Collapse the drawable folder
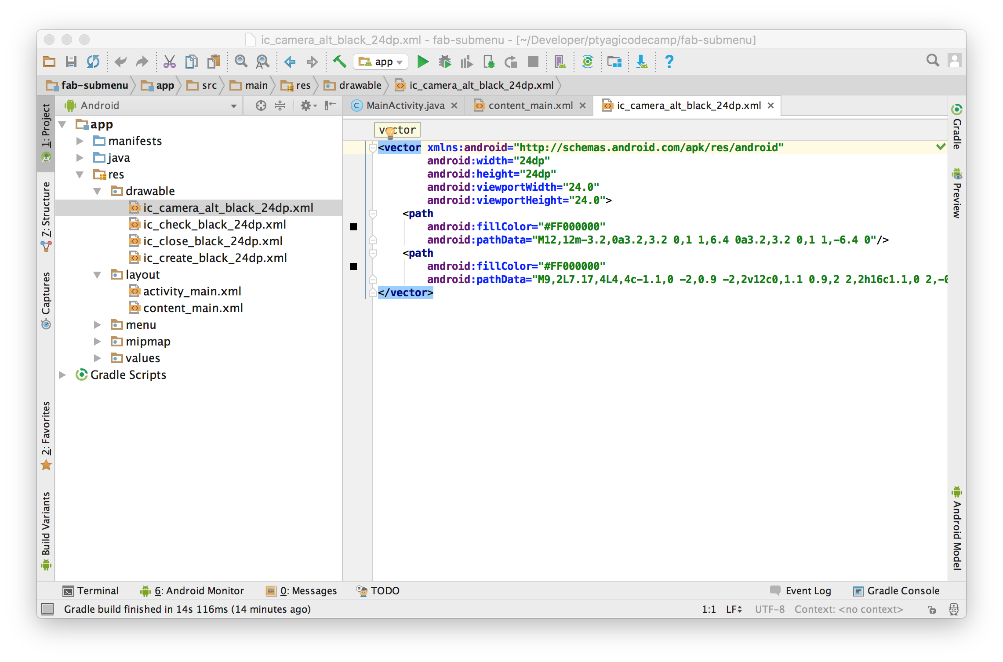Image resolution: width=1003 pixels, height=662 pixels. pyautogui.click(x=97, y=191)
